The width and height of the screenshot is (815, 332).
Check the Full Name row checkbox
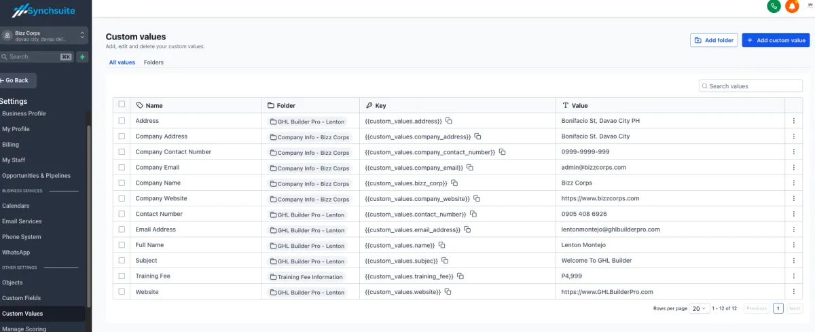pyautogui.click(x=122, y=245)
